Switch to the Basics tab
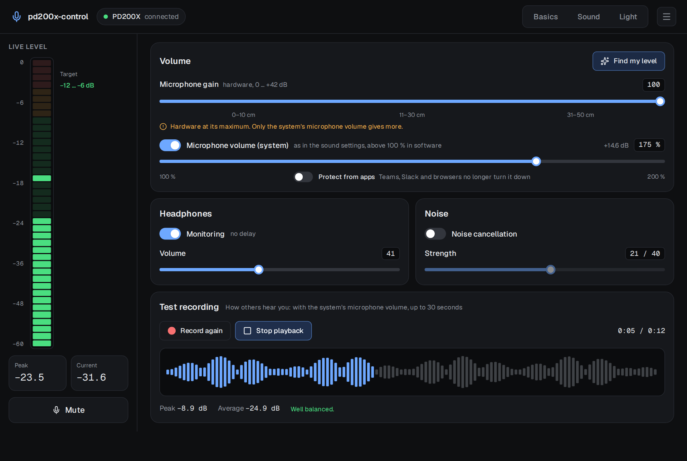687x461 pixels. pyautogui.click(x=545, y=16)
